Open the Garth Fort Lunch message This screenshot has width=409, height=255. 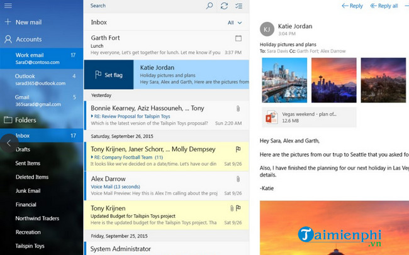(x=166, y=45)
